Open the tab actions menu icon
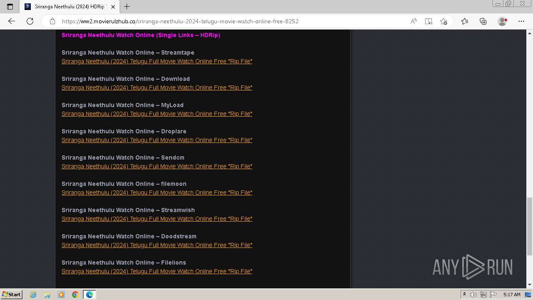The image size is (533, 300). click(x=10, y=7)
